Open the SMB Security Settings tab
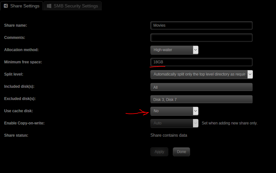Viewport: 276px width, 173px height. [72, 6]
